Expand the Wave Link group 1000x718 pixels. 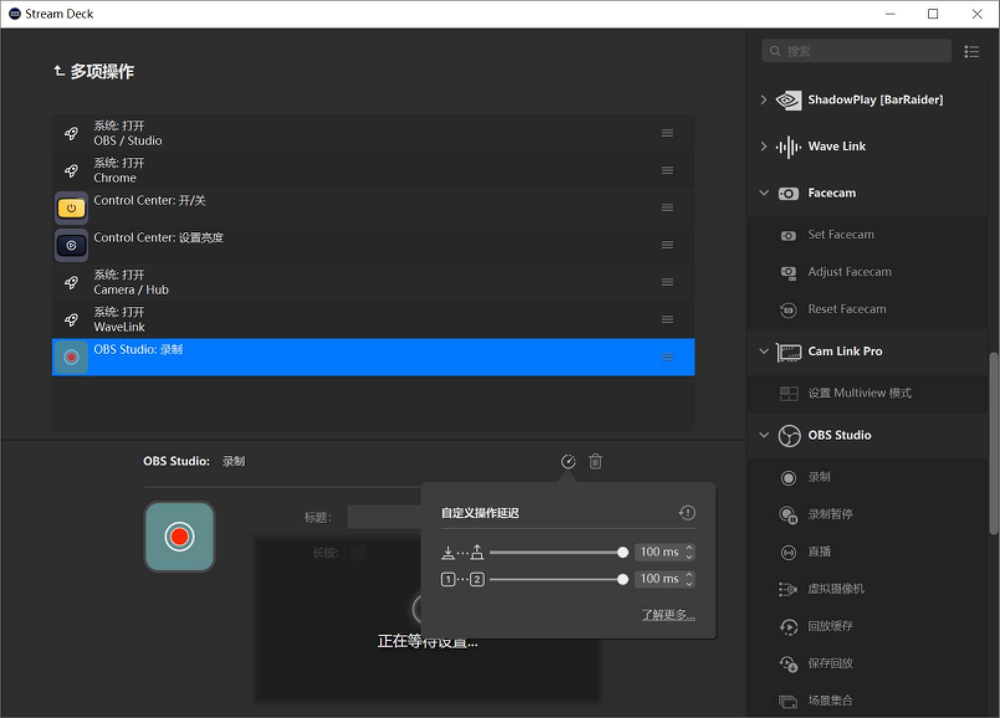pos(764,147)
